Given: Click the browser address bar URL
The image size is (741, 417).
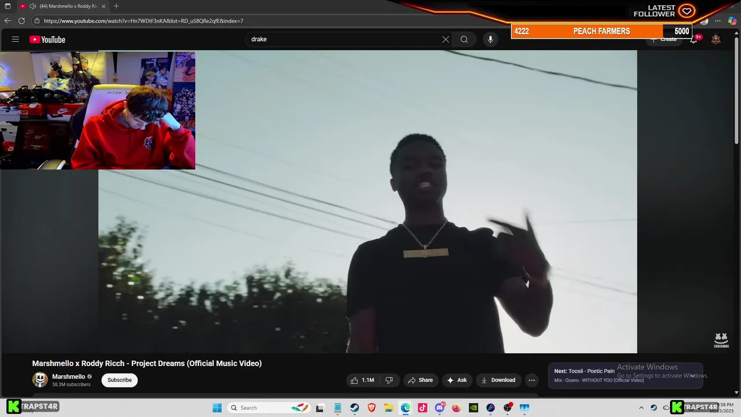Looking at the screenshot, I should pos(144,21).
